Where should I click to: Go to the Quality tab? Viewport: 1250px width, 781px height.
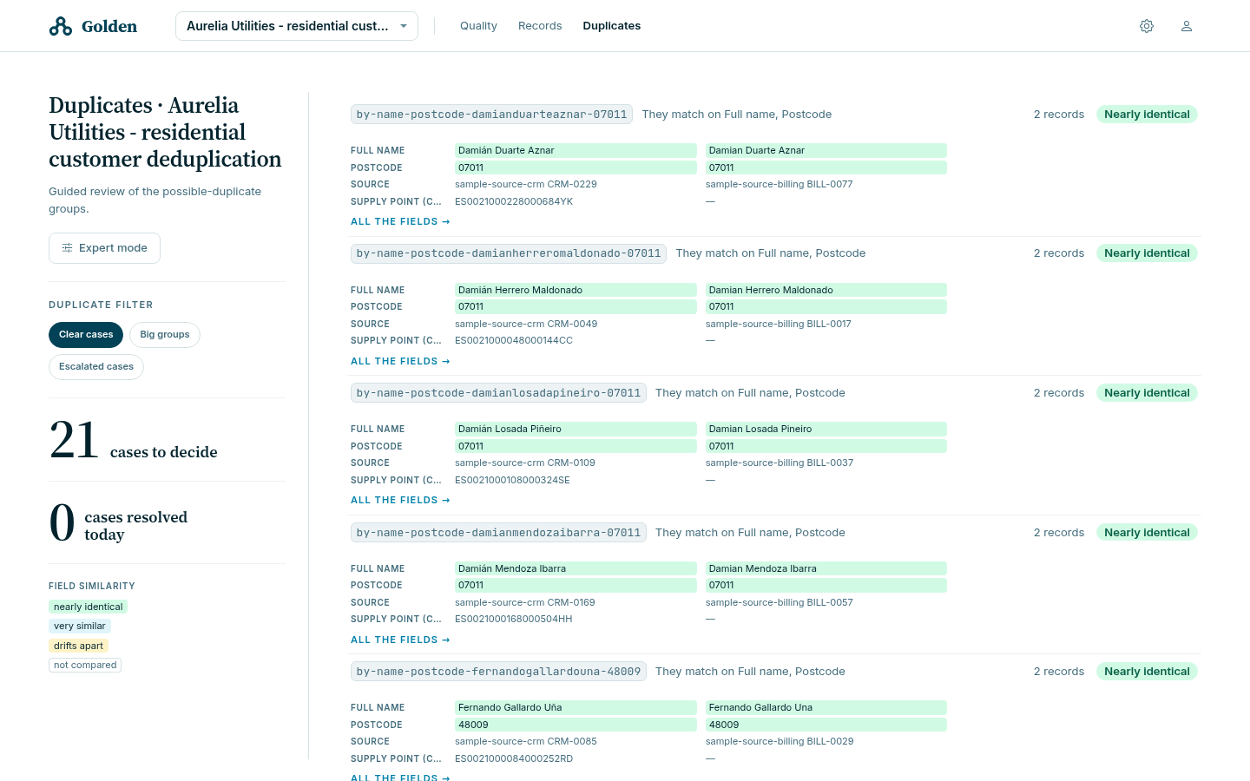(478, 26)
